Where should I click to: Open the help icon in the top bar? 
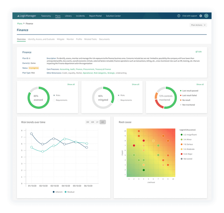coord(178,16)
